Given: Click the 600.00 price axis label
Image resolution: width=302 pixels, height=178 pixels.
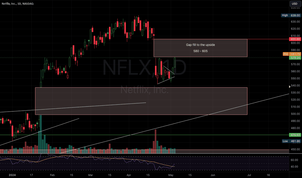Looking at the screenshot, I should [296, 43].
